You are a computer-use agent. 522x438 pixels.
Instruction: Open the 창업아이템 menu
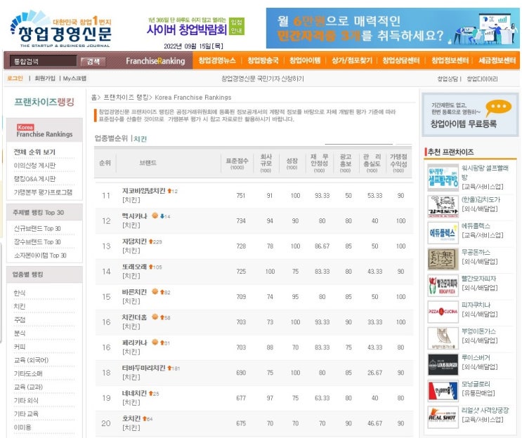[x=305, y=60]
